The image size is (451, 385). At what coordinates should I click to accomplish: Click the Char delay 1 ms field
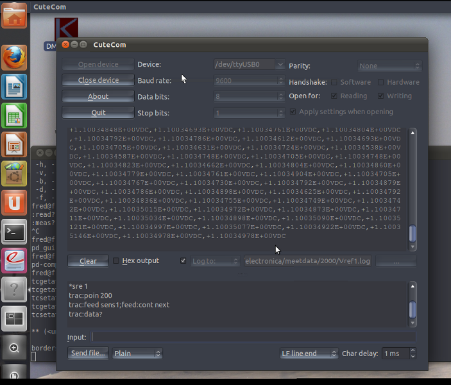(x=395, y=354)
